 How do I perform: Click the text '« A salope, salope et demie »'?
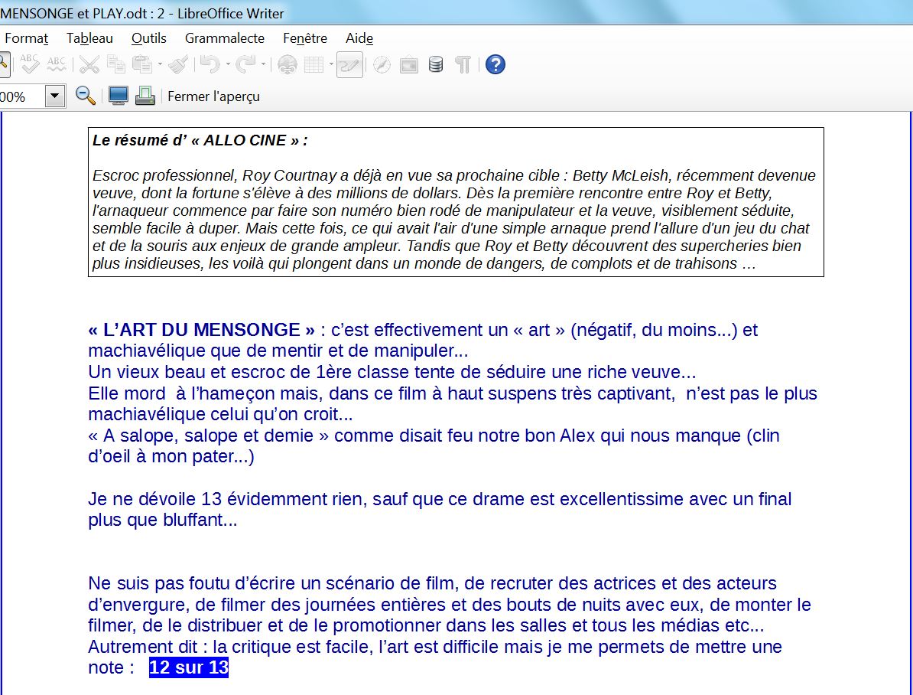click(x=209, y=436)
